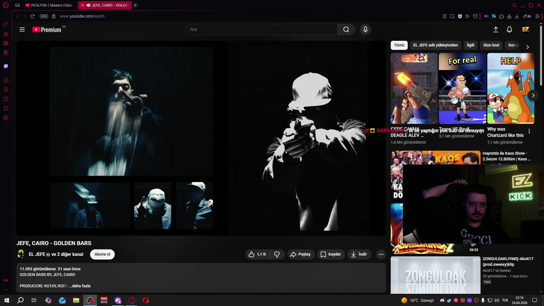Image resolution: width=544 pixels, height=306 pixels.
Task: Select the Size özel filter chip
Action: [x=491, y=45]
